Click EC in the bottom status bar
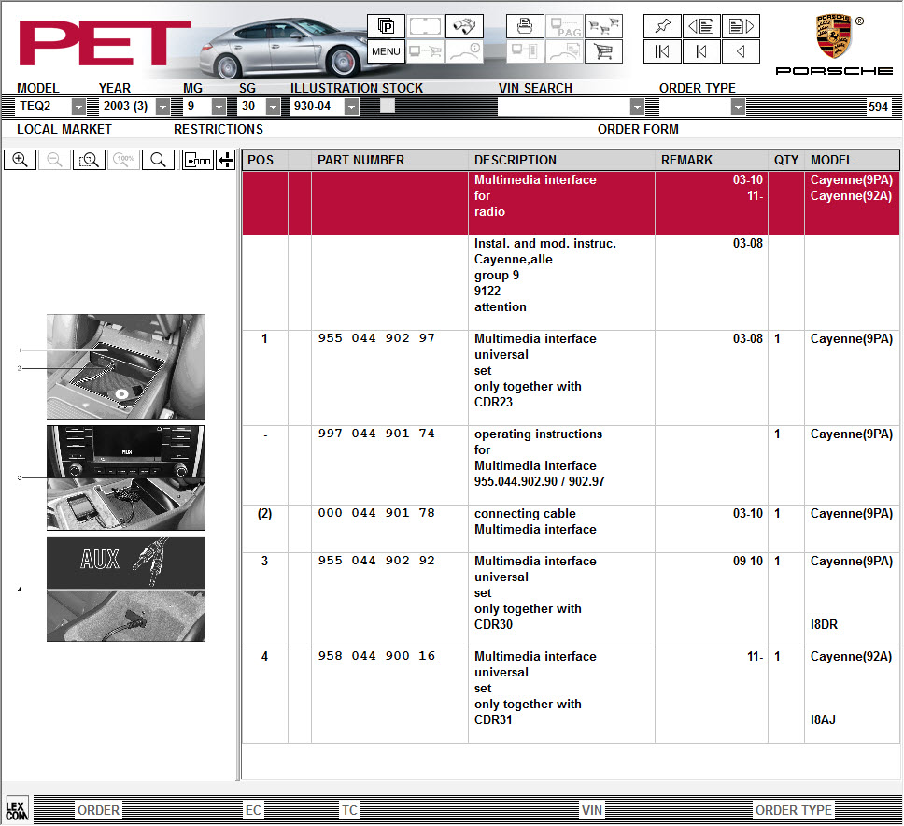Image resolution: width=904 pixels, height=826 pixels. 253,810
